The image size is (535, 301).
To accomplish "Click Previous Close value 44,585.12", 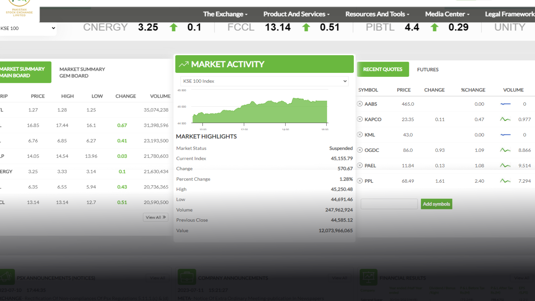I will coord(342,220).
